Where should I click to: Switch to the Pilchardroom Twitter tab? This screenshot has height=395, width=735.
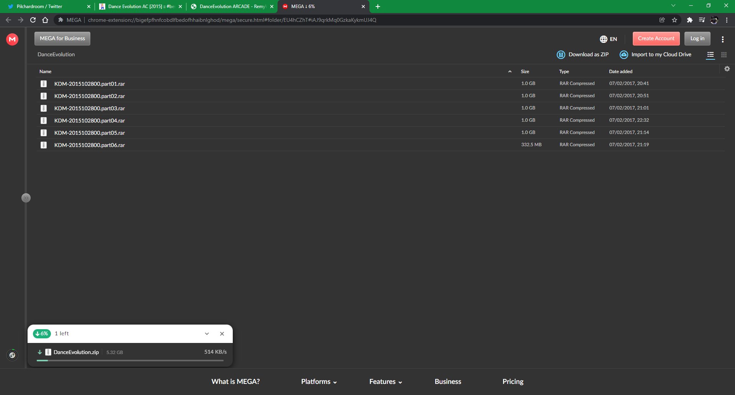click(46, 7)
